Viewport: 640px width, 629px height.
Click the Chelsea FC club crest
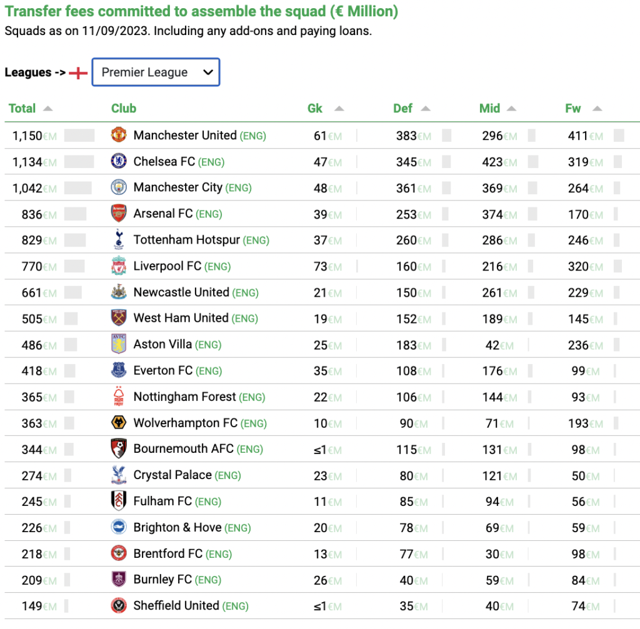(119, 161)
